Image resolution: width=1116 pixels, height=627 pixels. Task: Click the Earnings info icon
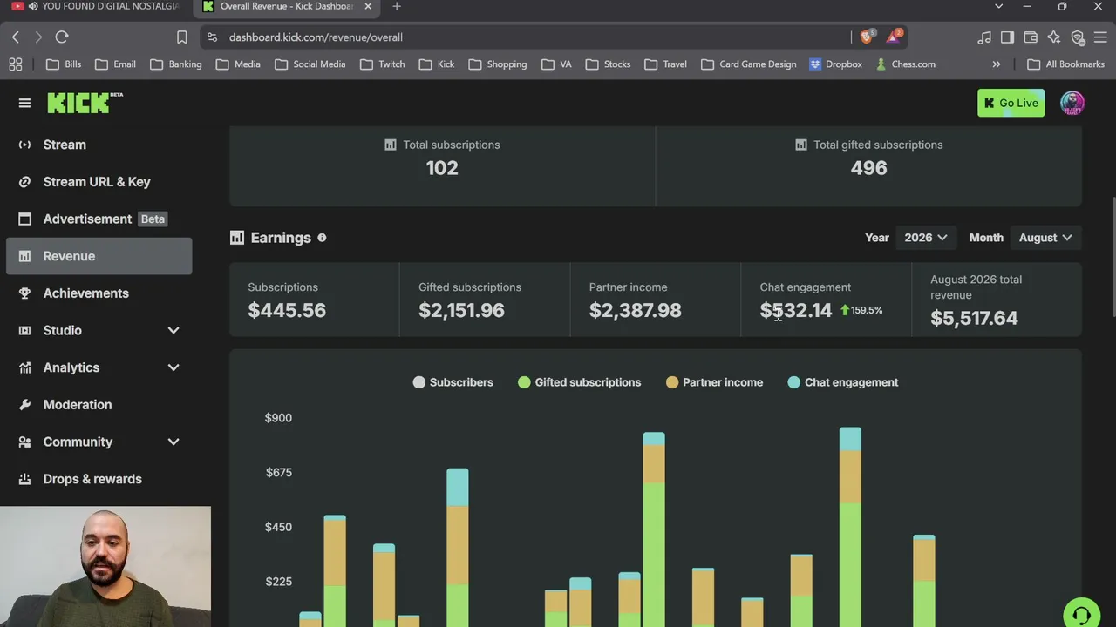click(322, 238)
